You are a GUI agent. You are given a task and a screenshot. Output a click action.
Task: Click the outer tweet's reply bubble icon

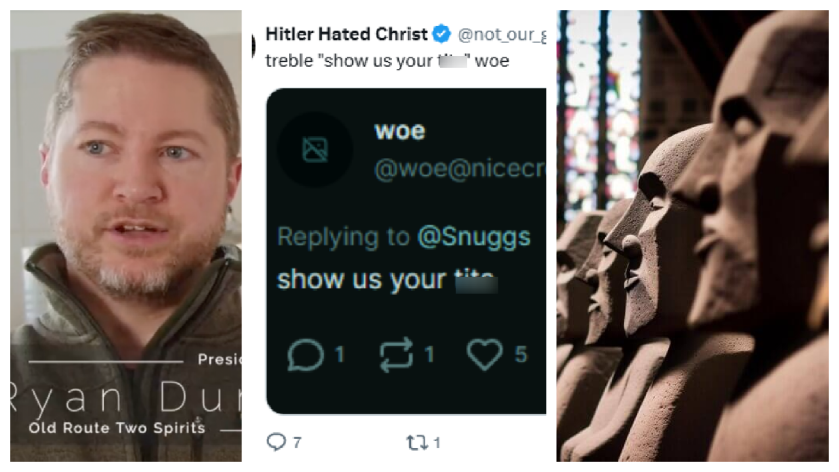[276, 441]
